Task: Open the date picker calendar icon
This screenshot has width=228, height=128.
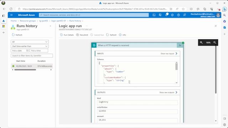Action: pyautogui.click(x=27, y=50)
